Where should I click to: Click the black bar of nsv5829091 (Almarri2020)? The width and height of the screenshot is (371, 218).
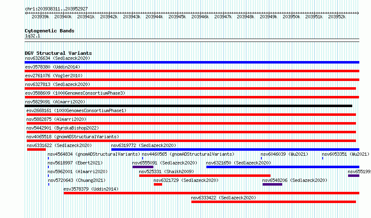pyautogui.click(x=188, y=106)
